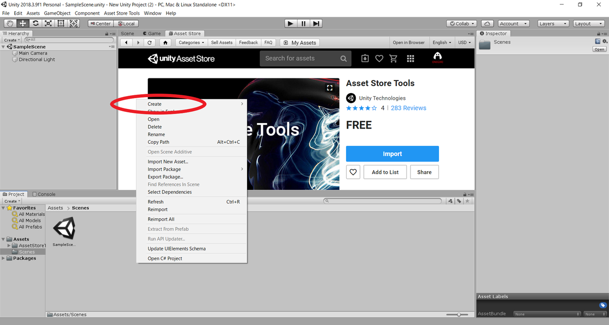Choose Export Package from context menu
Image resolution: width=609 pixels, height=325 pixels.
pyautogui.click(x=192, y=177)
